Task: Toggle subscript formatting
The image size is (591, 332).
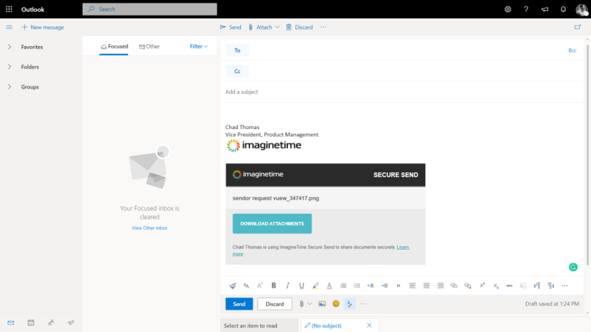Action: [496, 286]
